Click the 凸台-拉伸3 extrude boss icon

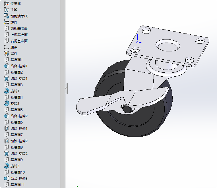pos(7,178)
